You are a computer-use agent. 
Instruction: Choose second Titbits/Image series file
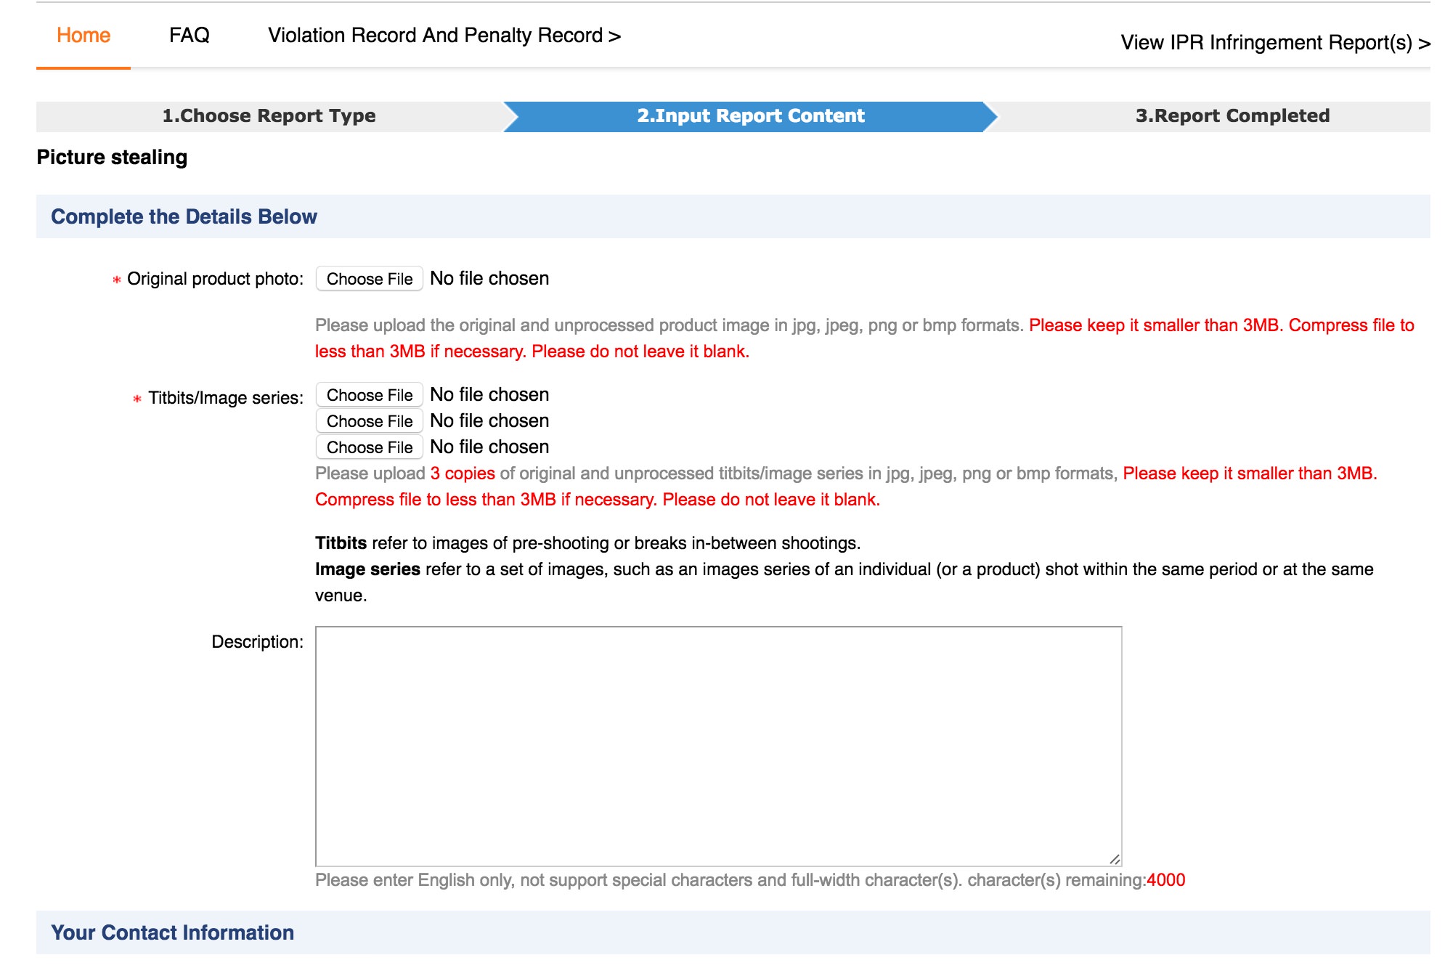[369, 421]
